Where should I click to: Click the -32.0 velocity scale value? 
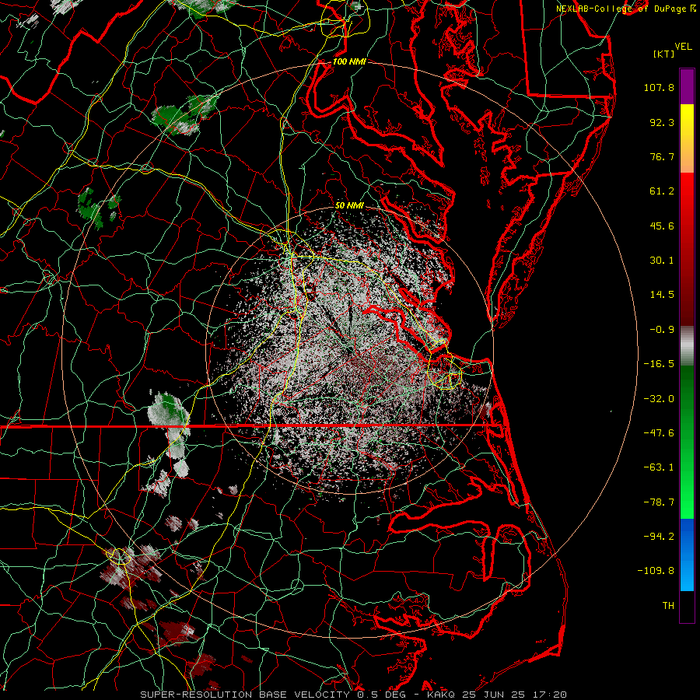659,399
